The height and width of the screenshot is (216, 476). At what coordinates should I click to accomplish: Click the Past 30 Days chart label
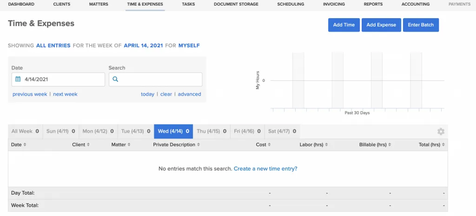[357, 113]
